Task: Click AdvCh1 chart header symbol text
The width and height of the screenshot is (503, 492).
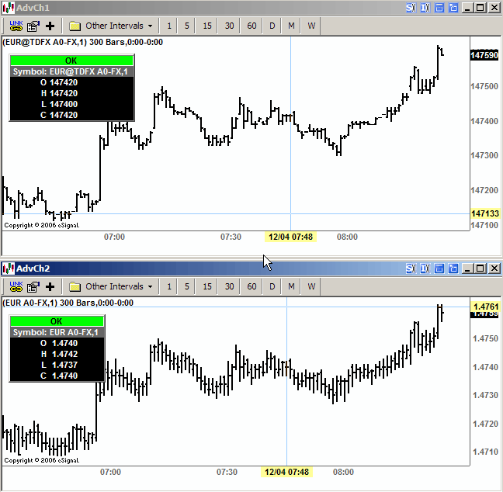Action: pyautogui.click(x=83, y=43)
